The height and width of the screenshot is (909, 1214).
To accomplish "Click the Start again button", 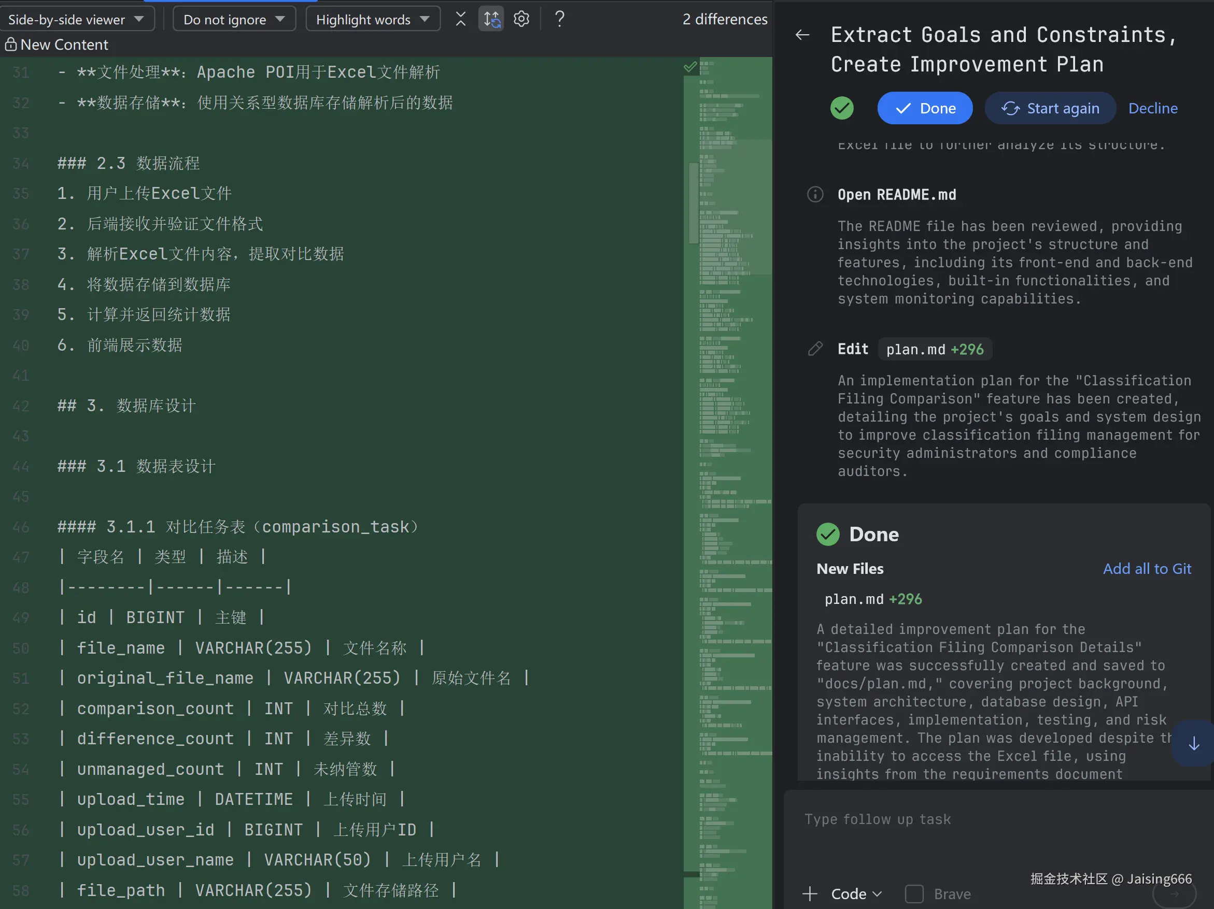I will pyautogui.click(x=1050, y=108).
